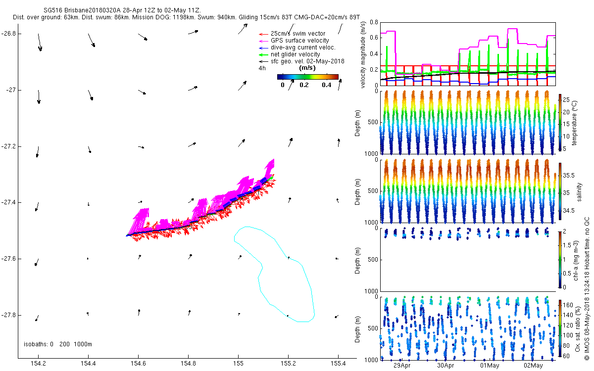Click the '154.6' longitude tick label

point(138,365)
